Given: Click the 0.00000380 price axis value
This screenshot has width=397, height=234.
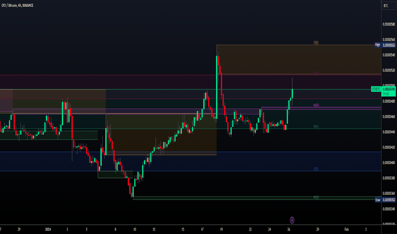Looking at the screenshot, I should [388, 178].
